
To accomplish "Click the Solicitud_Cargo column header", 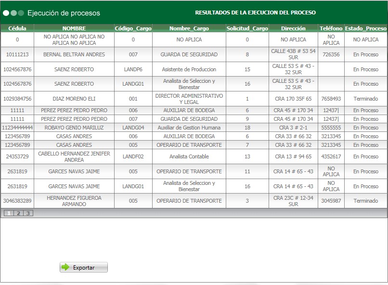I will [247, 28].
